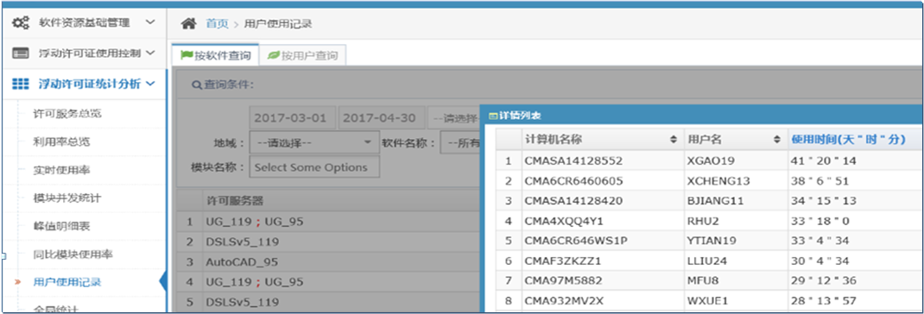Image resolution: width=924 pixels, height=314 pixels.
Task: Open 峰值明细表 in the sidebar
Action: tap(62, 226)
